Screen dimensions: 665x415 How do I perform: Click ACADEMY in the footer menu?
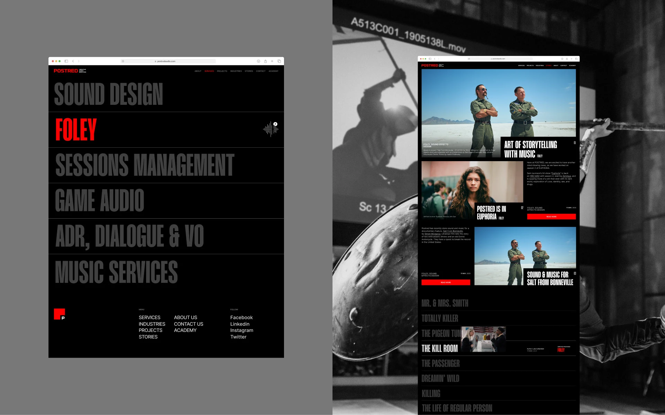pos(185,330)
